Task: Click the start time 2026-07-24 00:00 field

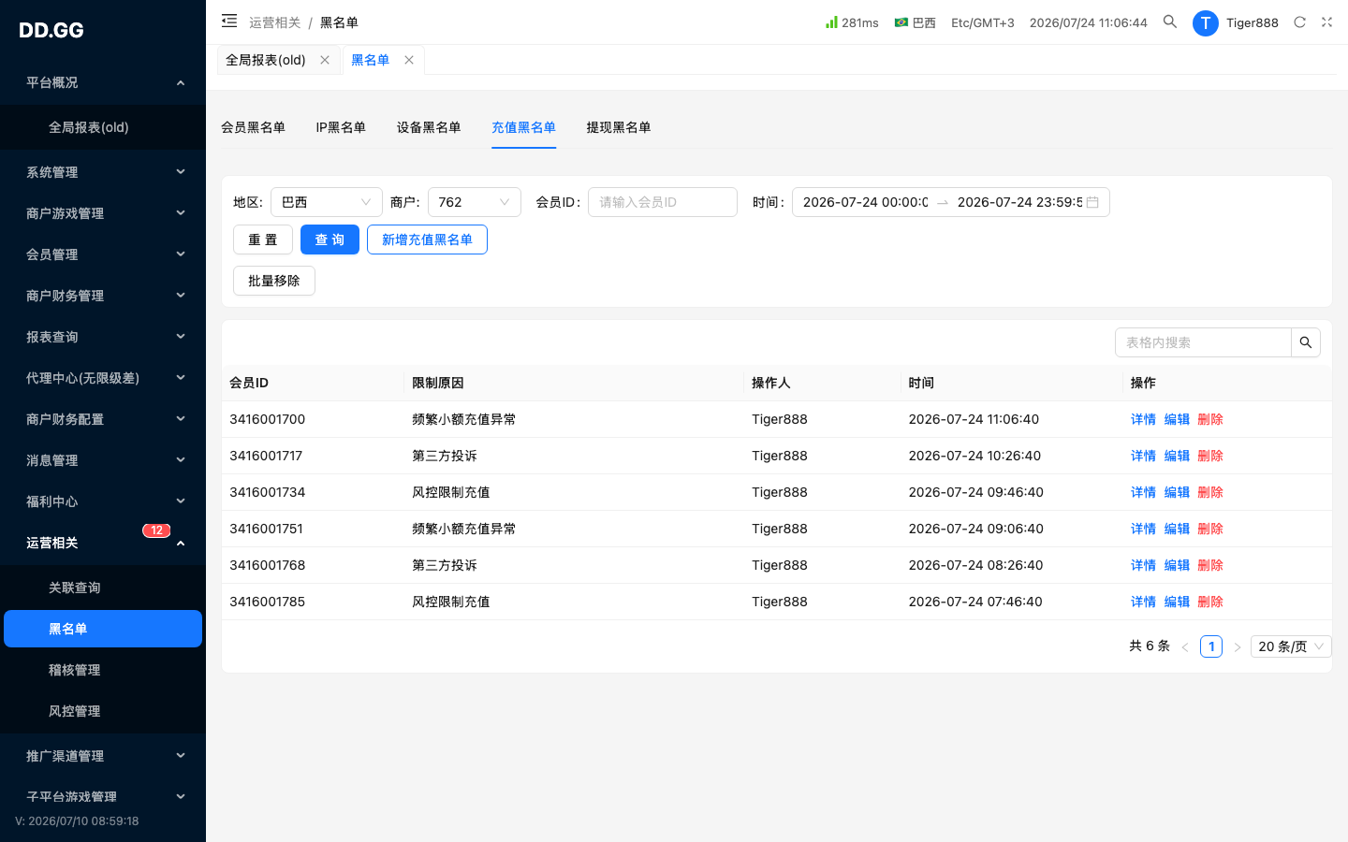Action: (866, 202)
